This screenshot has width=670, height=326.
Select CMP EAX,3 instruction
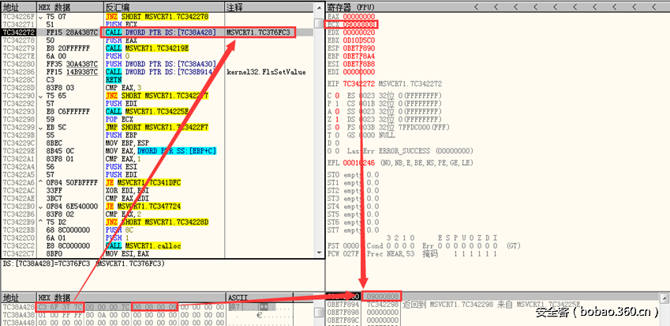pyautogui.click(x=123, y=88)
